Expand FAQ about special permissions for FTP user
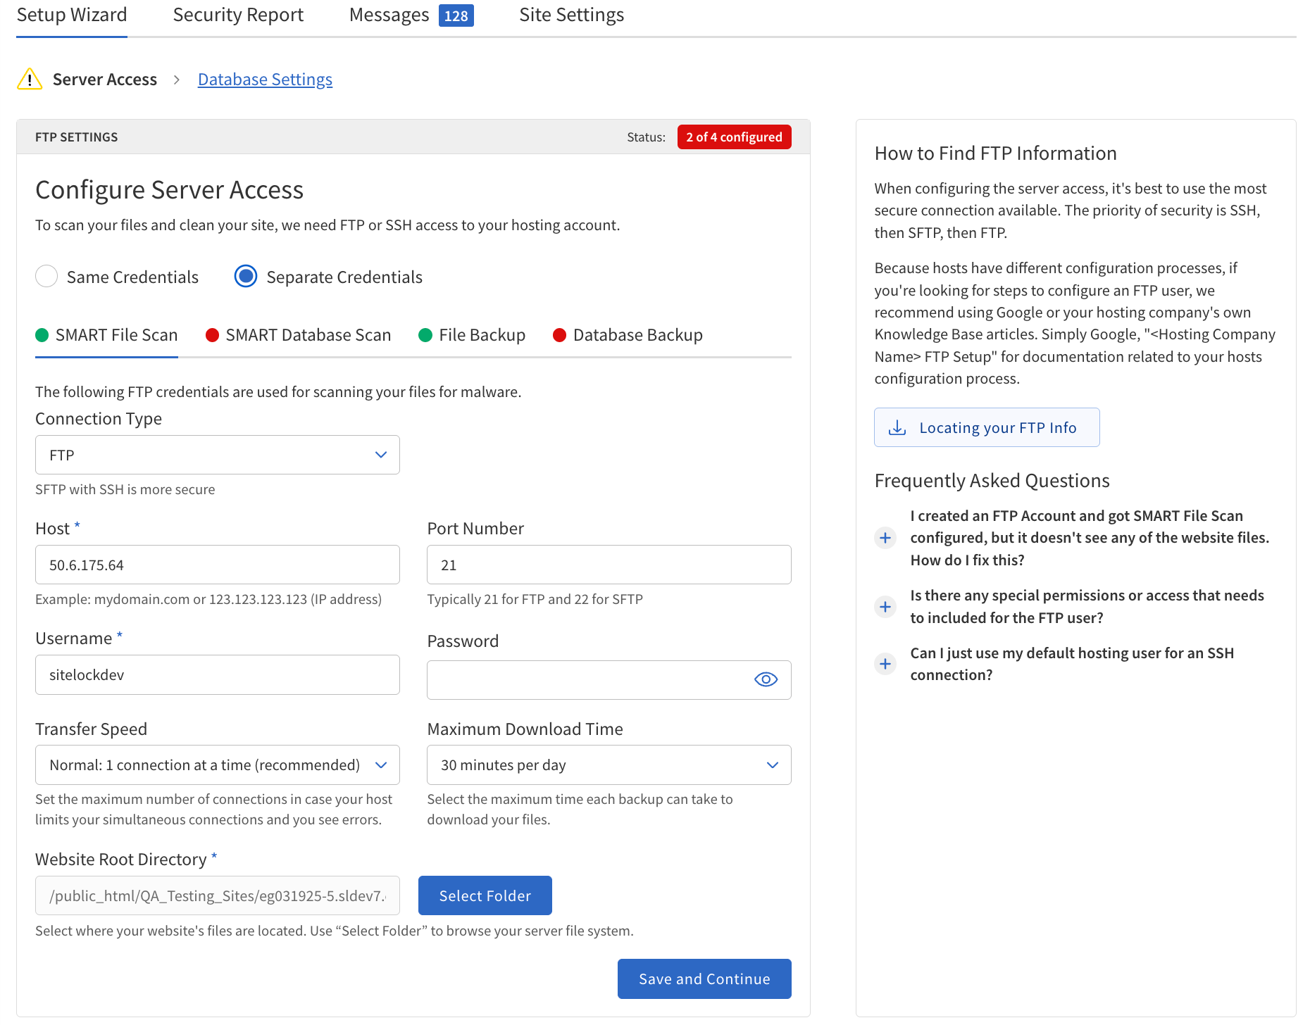The image size is (1310, 1025). tap(885, 607)
